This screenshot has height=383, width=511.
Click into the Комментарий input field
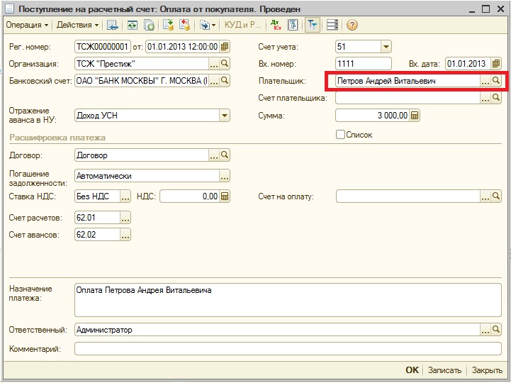pyautogui.click(x=282, y=348)
